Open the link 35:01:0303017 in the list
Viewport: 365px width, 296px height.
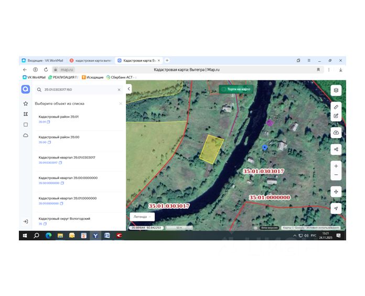[x=48, y=163]
